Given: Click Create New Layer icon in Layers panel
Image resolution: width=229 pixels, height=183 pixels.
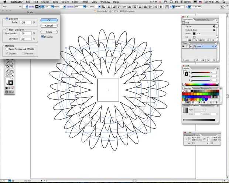Looking at the screenshot, I should point(209,60).
